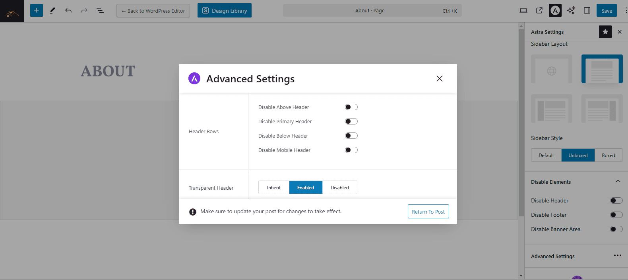Turn on Disable Mobile Header
Image resolution: width=628 pixels, height=280 pixels.
click(351, 150)
